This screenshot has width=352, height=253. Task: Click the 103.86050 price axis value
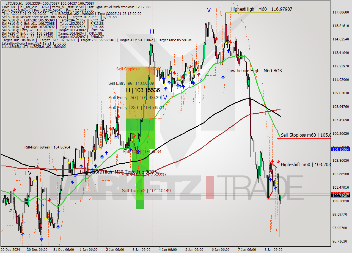tap(340, 161)
